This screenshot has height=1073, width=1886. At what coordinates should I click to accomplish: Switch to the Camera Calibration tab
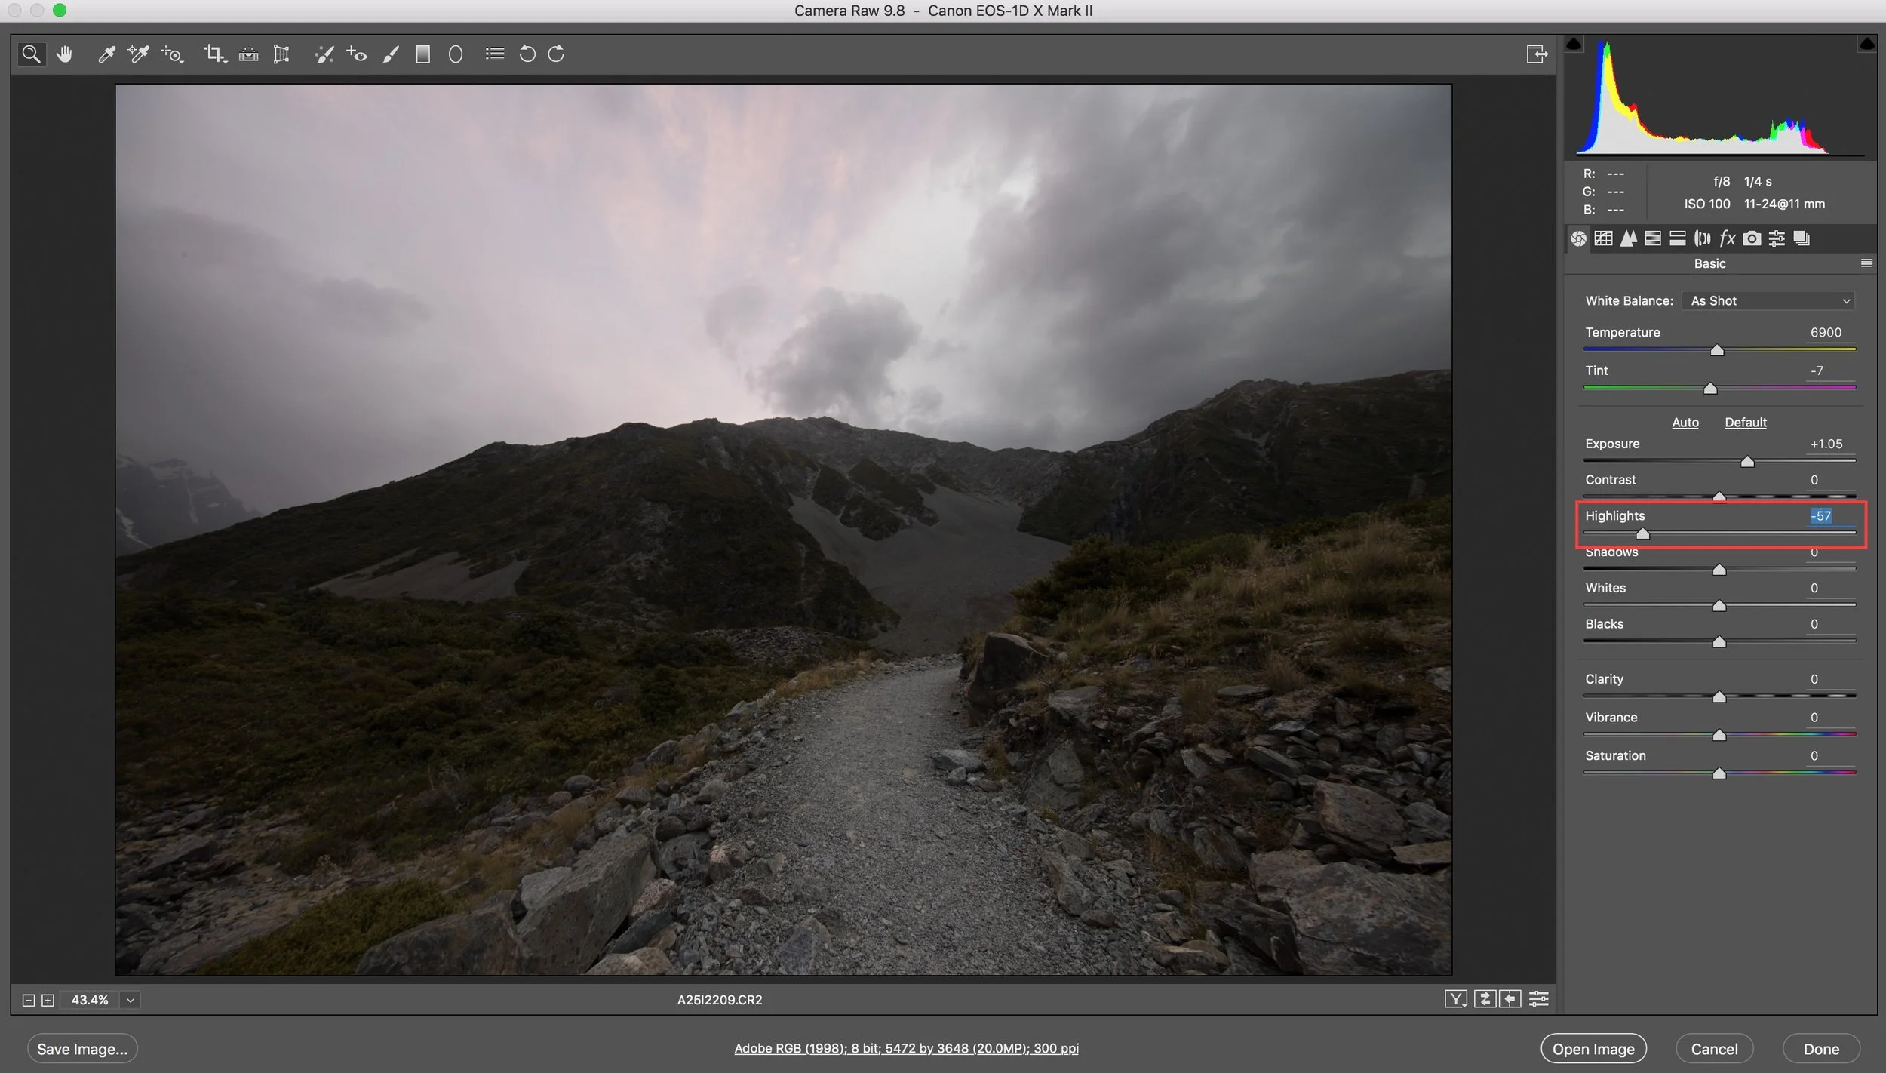[1752, 238]
